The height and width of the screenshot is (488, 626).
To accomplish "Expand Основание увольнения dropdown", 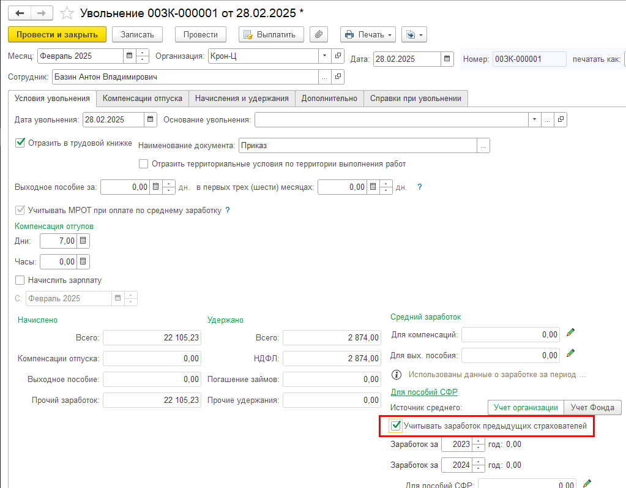I will coord(534,119).
